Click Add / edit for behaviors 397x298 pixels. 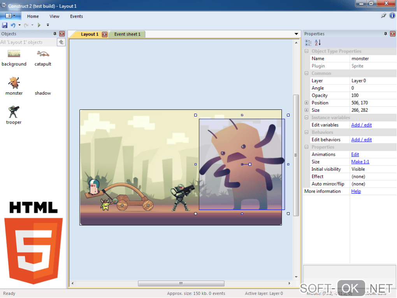tap(361, 139)
